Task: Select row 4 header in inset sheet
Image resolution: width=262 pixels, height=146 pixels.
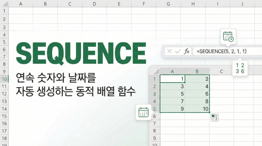Action: pos(154,101)
